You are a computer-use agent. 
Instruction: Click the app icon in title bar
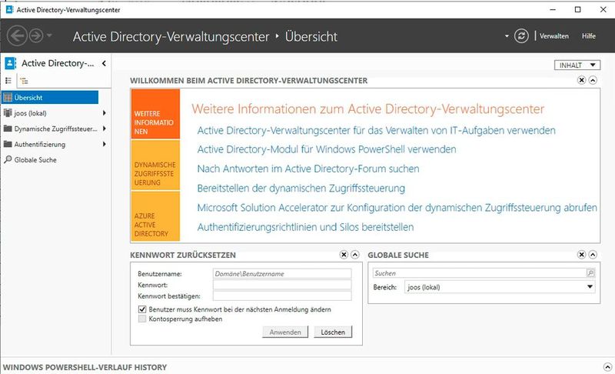(9, 9)
